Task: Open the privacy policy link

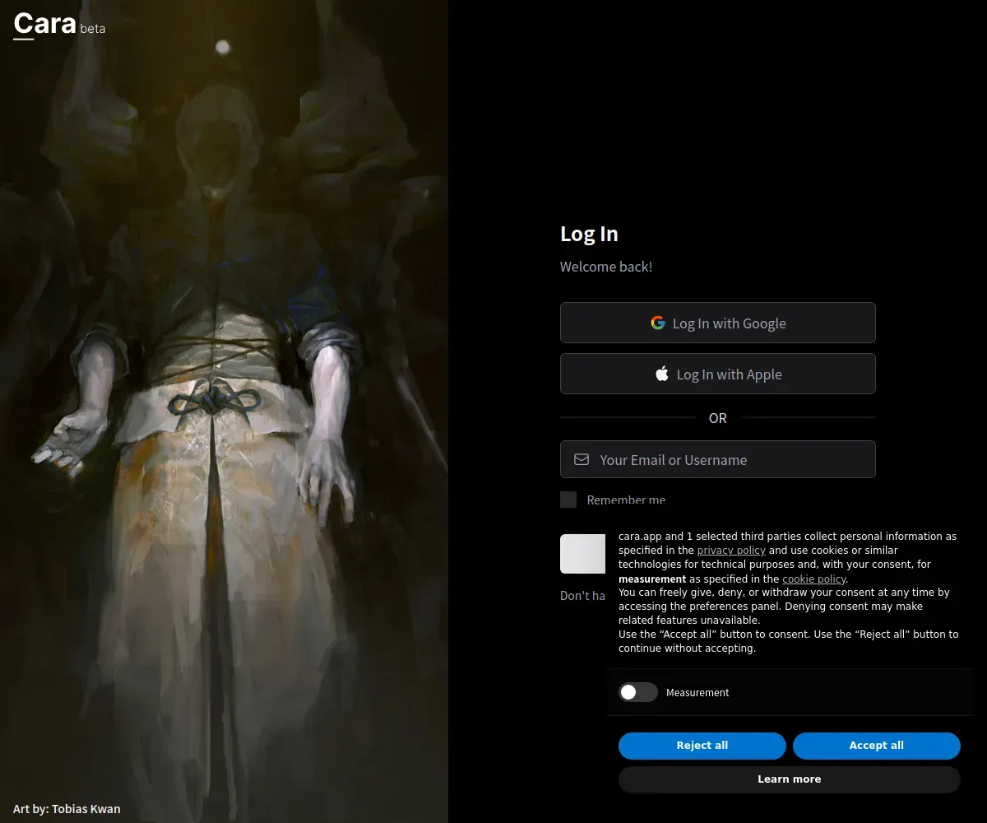Action: [x=731, y=550]
